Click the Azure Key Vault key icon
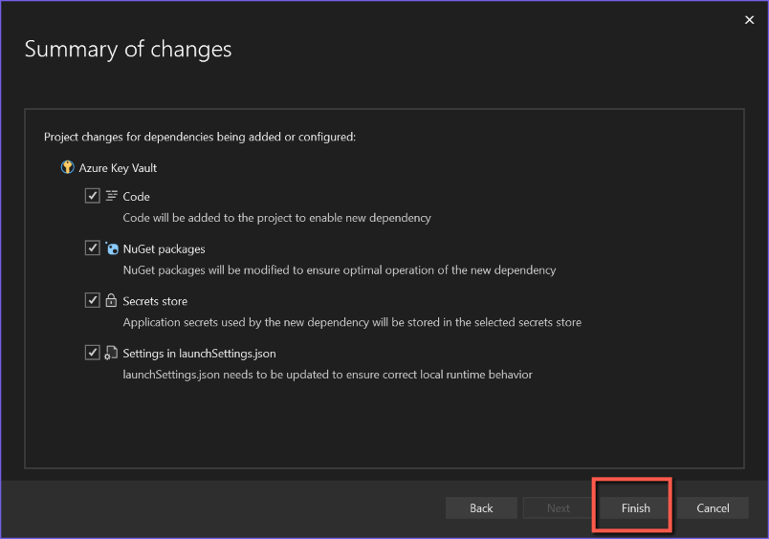The width and height of the screenshot is (769, 539). 67,167
